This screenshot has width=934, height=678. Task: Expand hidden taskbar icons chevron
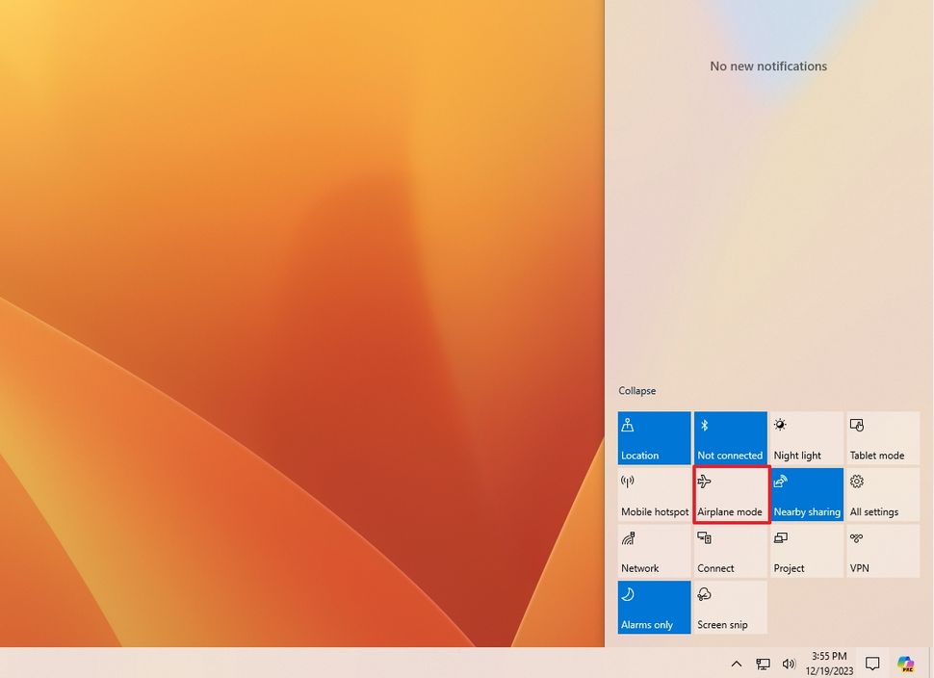tap(736, 664)
